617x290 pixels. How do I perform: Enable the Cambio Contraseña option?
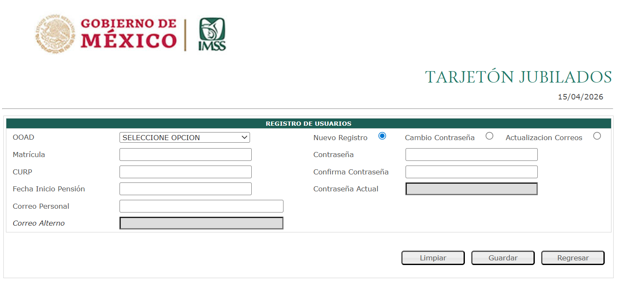point(490,136)
